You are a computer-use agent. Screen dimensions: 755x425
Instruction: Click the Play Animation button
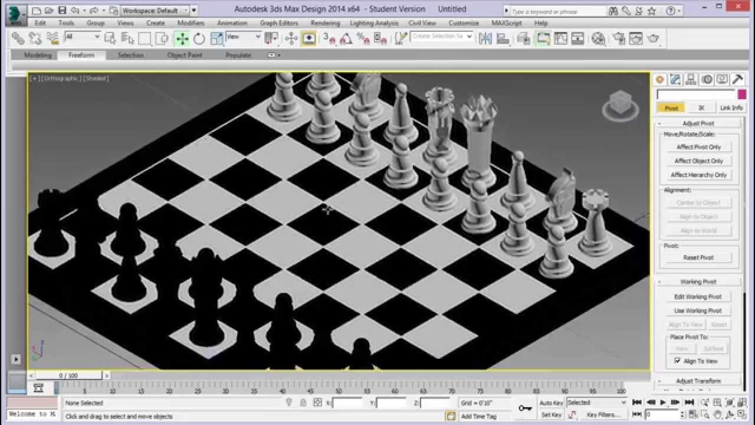[663, 403]
